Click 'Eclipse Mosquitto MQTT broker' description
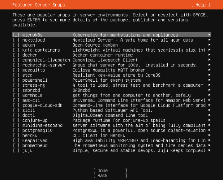223x180 pixels. (x=109, y=70)
